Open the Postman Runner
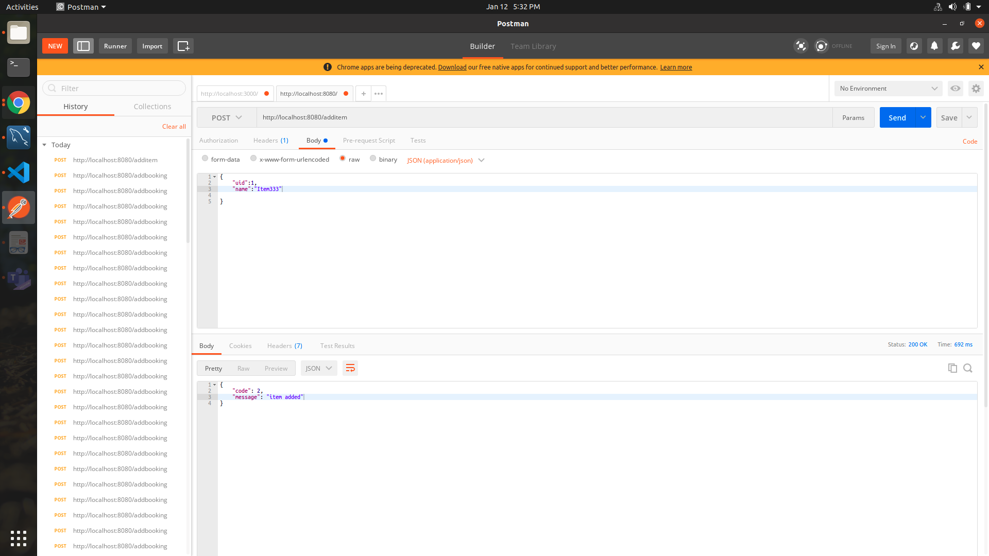Image resolution: width=989 pixels, height=556 pixels. click(x=115, y=46)
